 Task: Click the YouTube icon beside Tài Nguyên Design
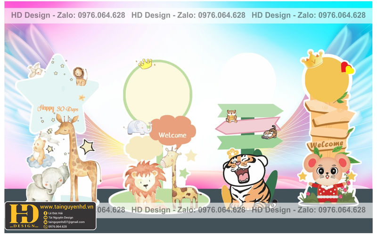click(x=45, y=218)
